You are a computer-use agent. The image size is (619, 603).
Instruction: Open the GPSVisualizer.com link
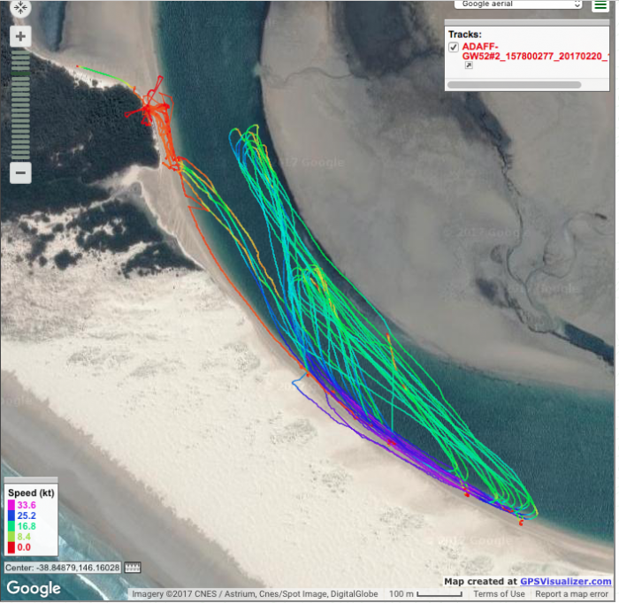565,581
